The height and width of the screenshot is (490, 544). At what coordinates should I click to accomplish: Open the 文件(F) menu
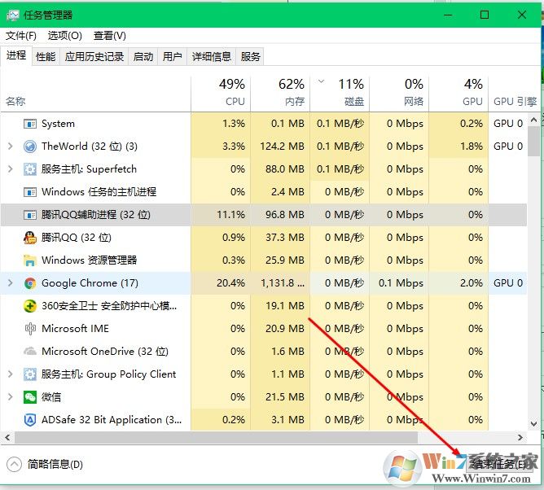21,35
